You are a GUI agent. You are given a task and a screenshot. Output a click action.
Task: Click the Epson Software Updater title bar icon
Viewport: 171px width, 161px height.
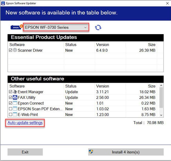point(3,3)
